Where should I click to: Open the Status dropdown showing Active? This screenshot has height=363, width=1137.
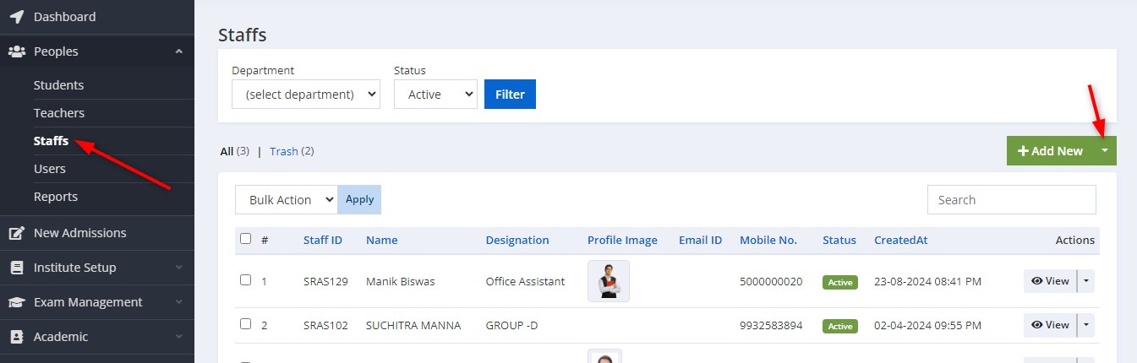tap(435, 95)
